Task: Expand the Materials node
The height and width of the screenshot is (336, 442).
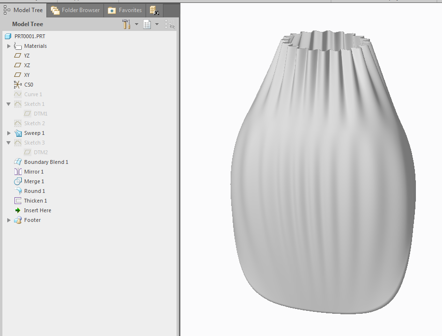Action: pyautogui.click(x=9, y=46)
